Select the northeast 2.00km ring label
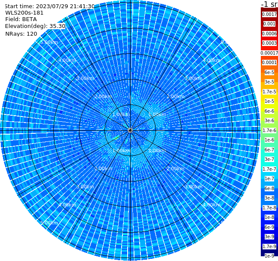The width and height of the screenshot is (278, 261). coord(175,96)
